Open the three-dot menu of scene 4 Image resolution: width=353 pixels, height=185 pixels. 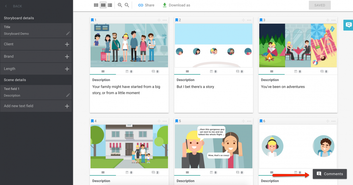tap(165, 121)
